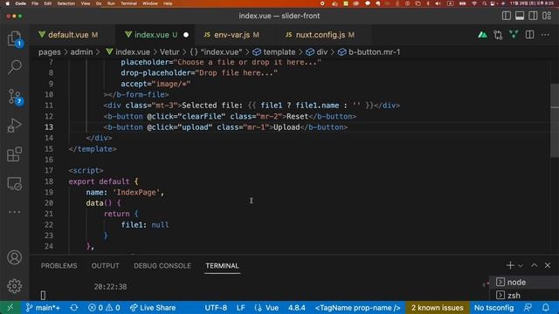This screenshot has width=559, height=314.
Task: Close the terminal panel
Action: pos(548,265)
